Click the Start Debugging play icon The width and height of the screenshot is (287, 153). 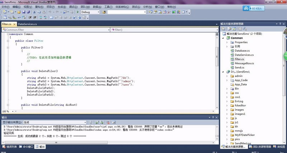(x=78, y=12)
